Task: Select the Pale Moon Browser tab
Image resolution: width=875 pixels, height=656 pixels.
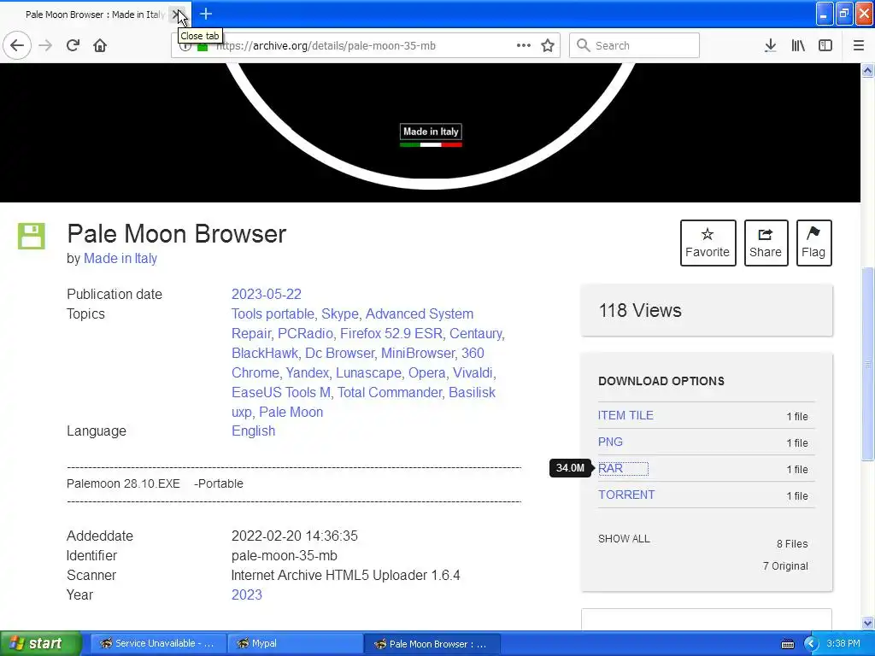Action: coord(95,15)
